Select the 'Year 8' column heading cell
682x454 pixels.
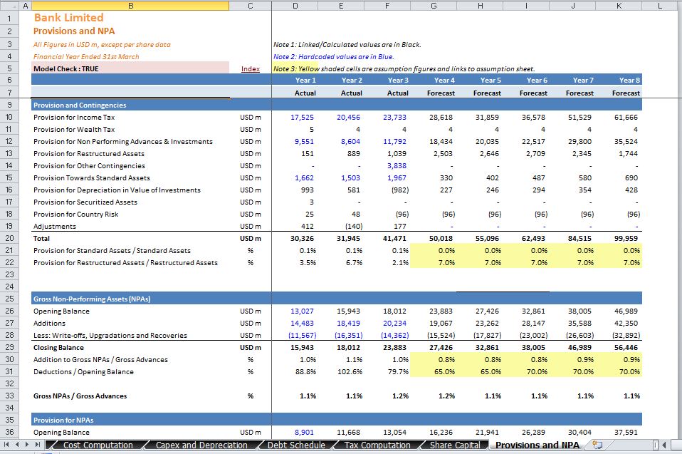coord(619,80)
